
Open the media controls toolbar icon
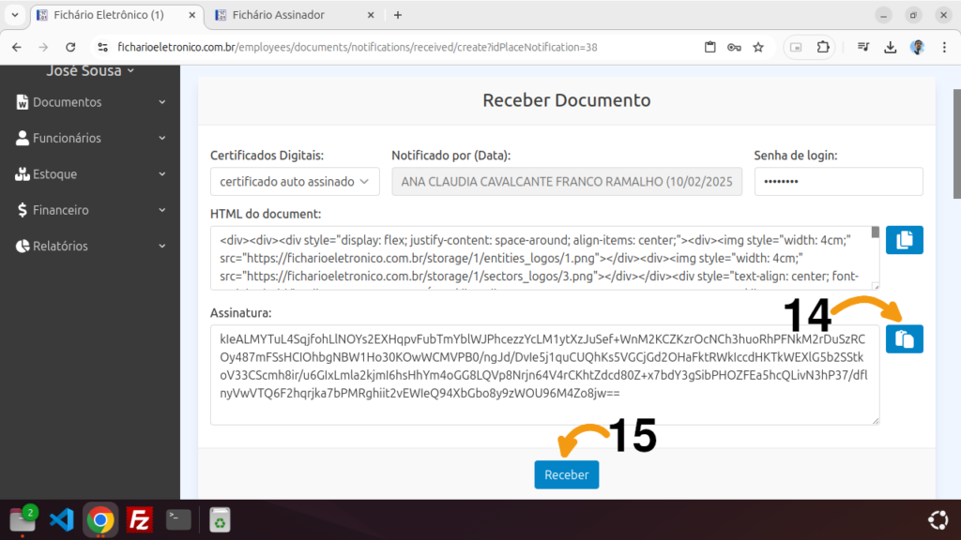pos(863,47)
